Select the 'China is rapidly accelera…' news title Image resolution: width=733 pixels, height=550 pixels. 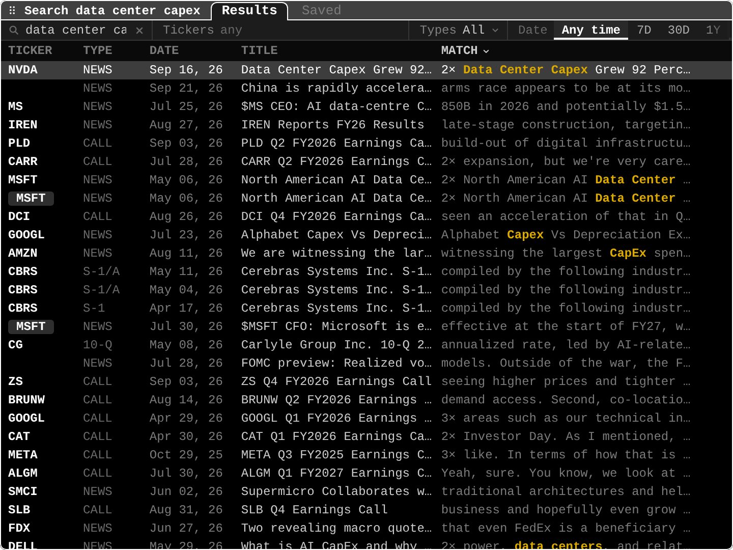tap(336, 88)
